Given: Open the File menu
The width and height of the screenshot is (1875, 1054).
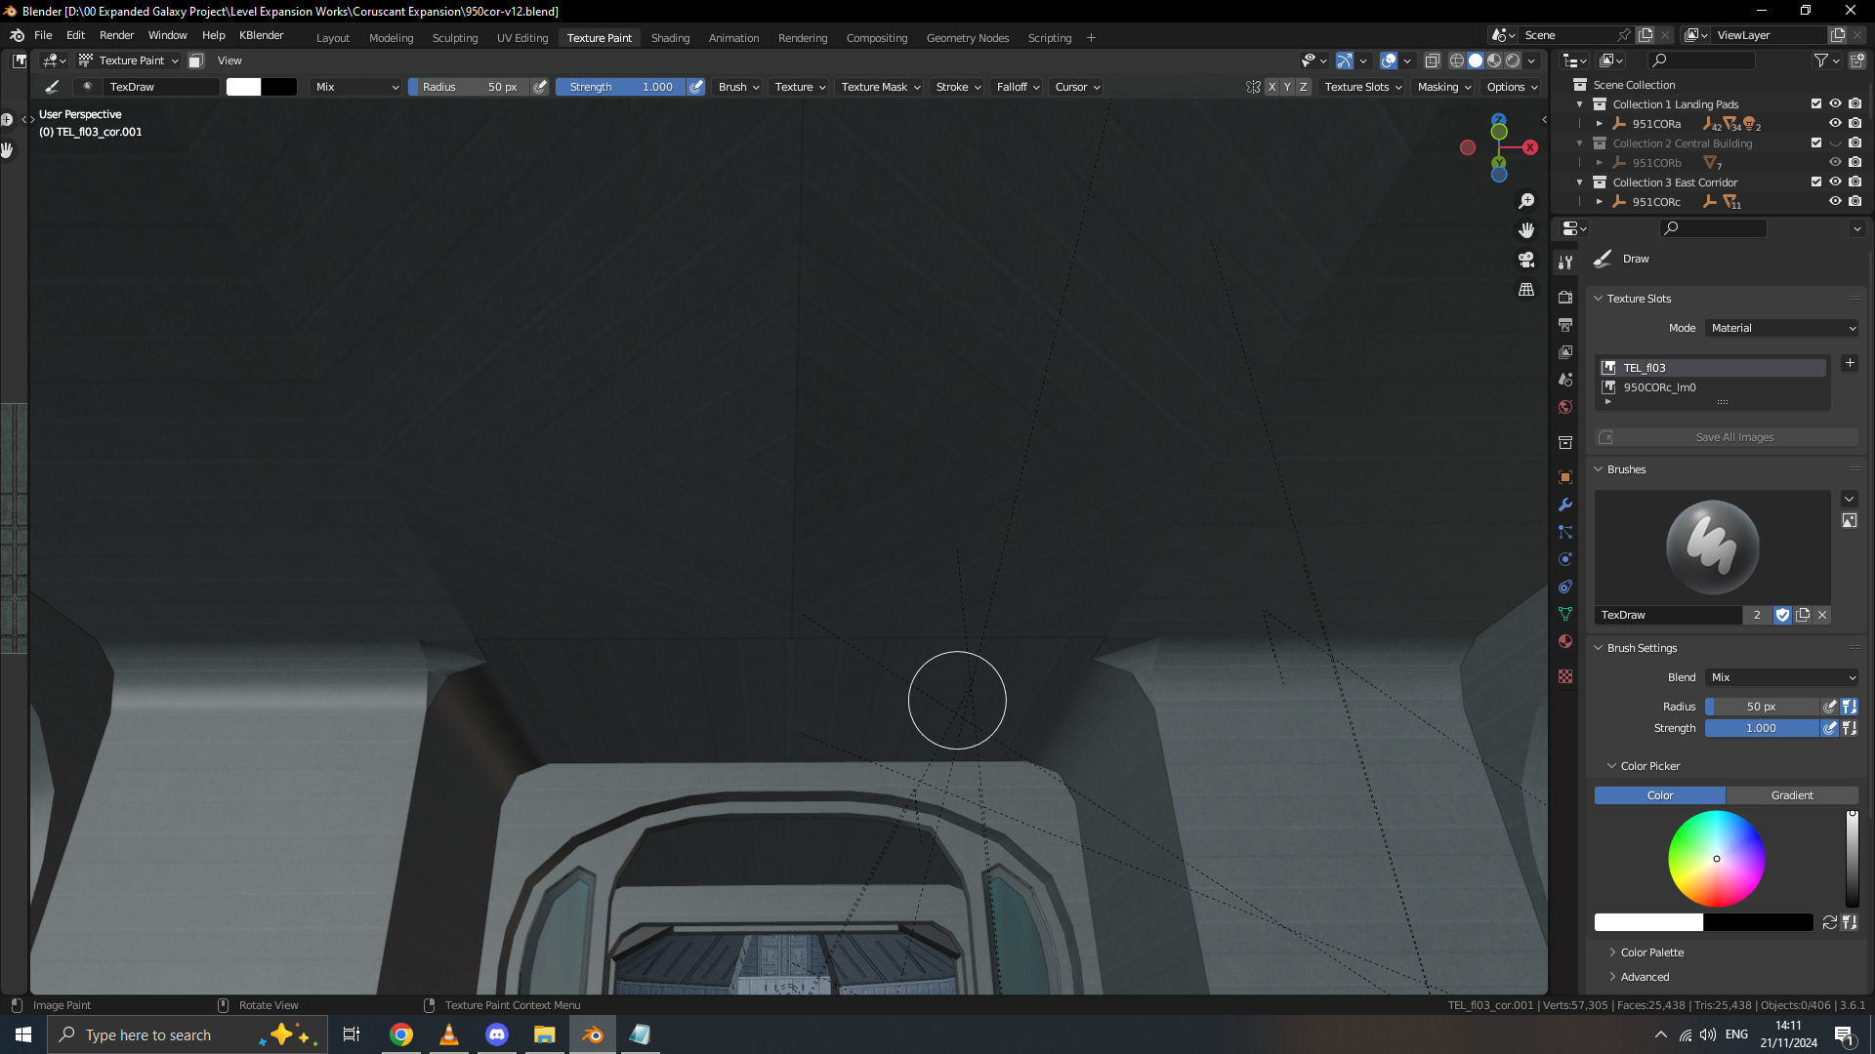Looking at the screenshot, I should tap(43, 35).
